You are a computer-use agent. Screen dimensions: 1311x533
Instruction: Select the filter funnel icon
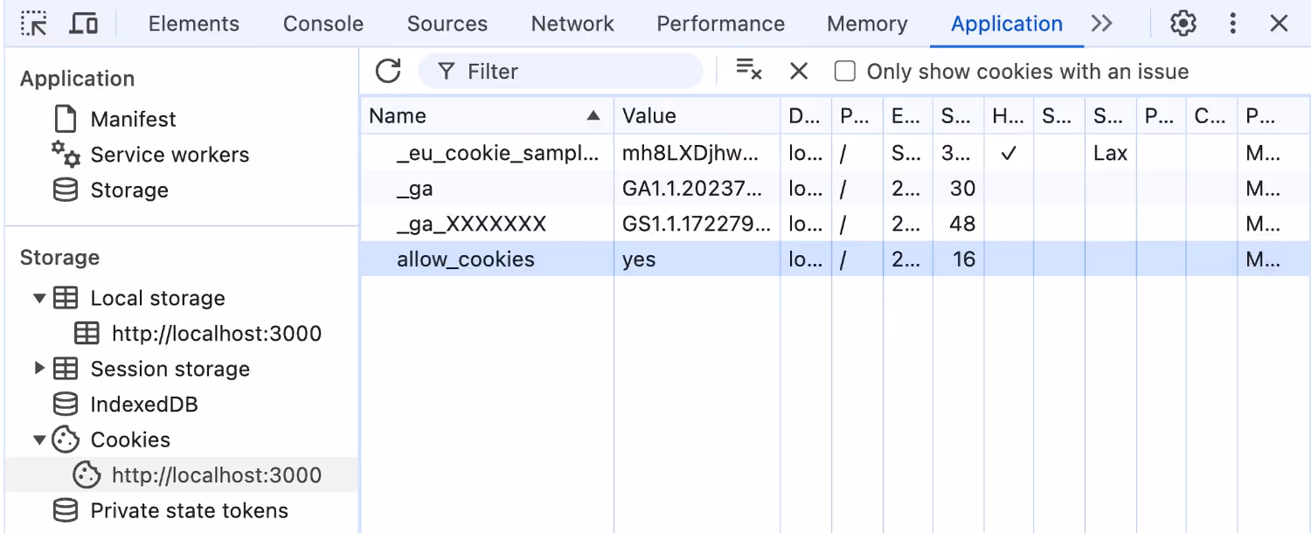click(x=447, y=72)
